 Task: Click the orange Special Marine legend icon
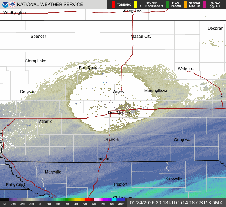tap(185, 5)
